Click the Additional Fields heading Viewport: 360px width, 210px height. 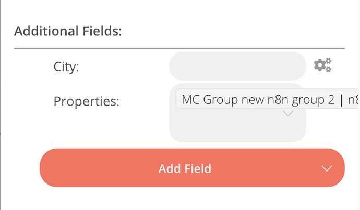pyautogui.click(x=68, y=31)
